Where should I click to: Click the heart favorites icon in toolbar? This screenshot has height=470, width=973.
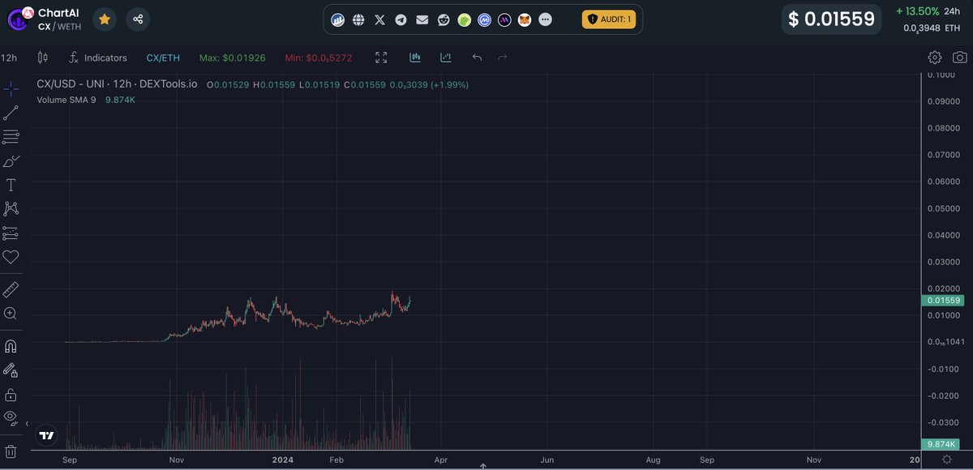(x=11, y=257)
